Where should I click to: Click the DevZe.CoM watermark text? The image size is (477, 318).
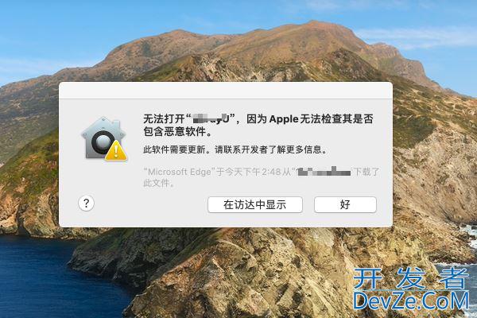point(411,301)
